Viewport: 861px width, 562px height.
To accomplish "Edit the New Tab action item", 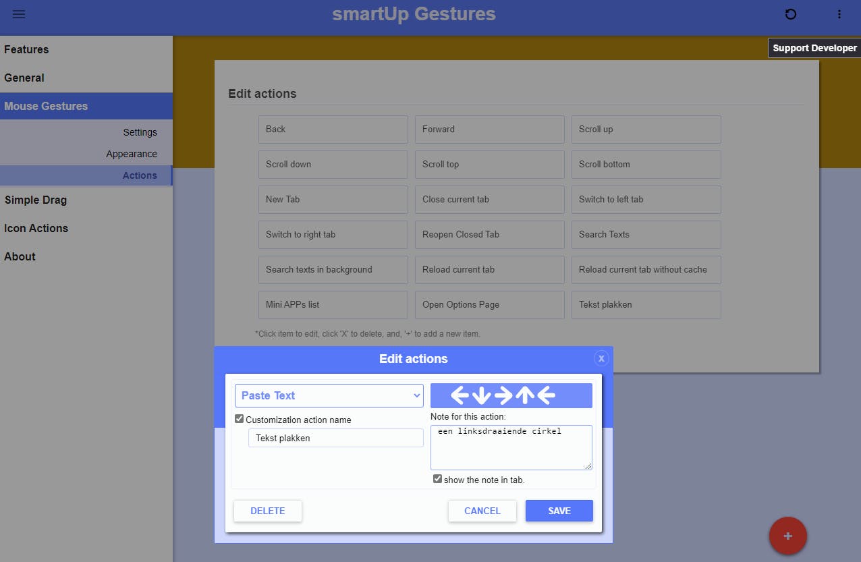I will pyautogui.click(x=333, y=200).
